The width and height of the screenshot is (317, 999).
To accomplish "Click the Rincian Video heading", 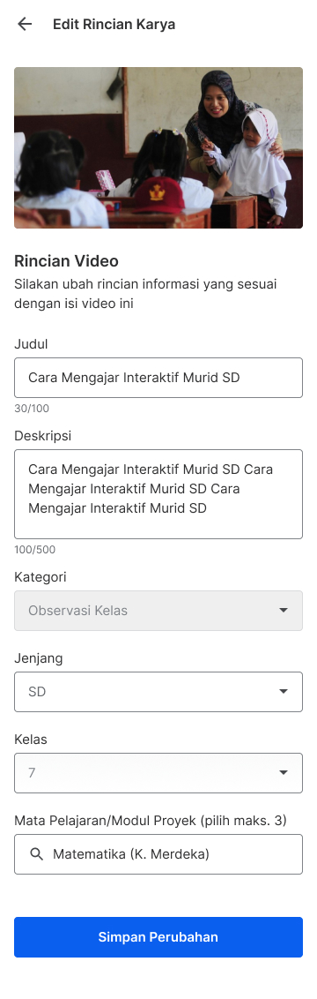I will 66,260.
